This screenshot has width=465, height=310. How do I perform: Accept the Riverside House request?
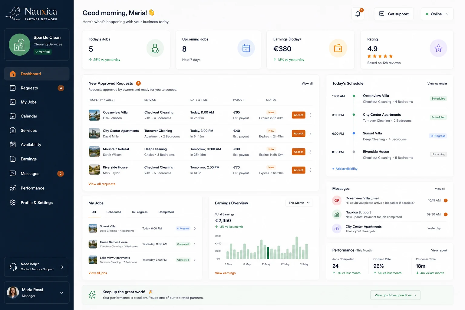298,170
